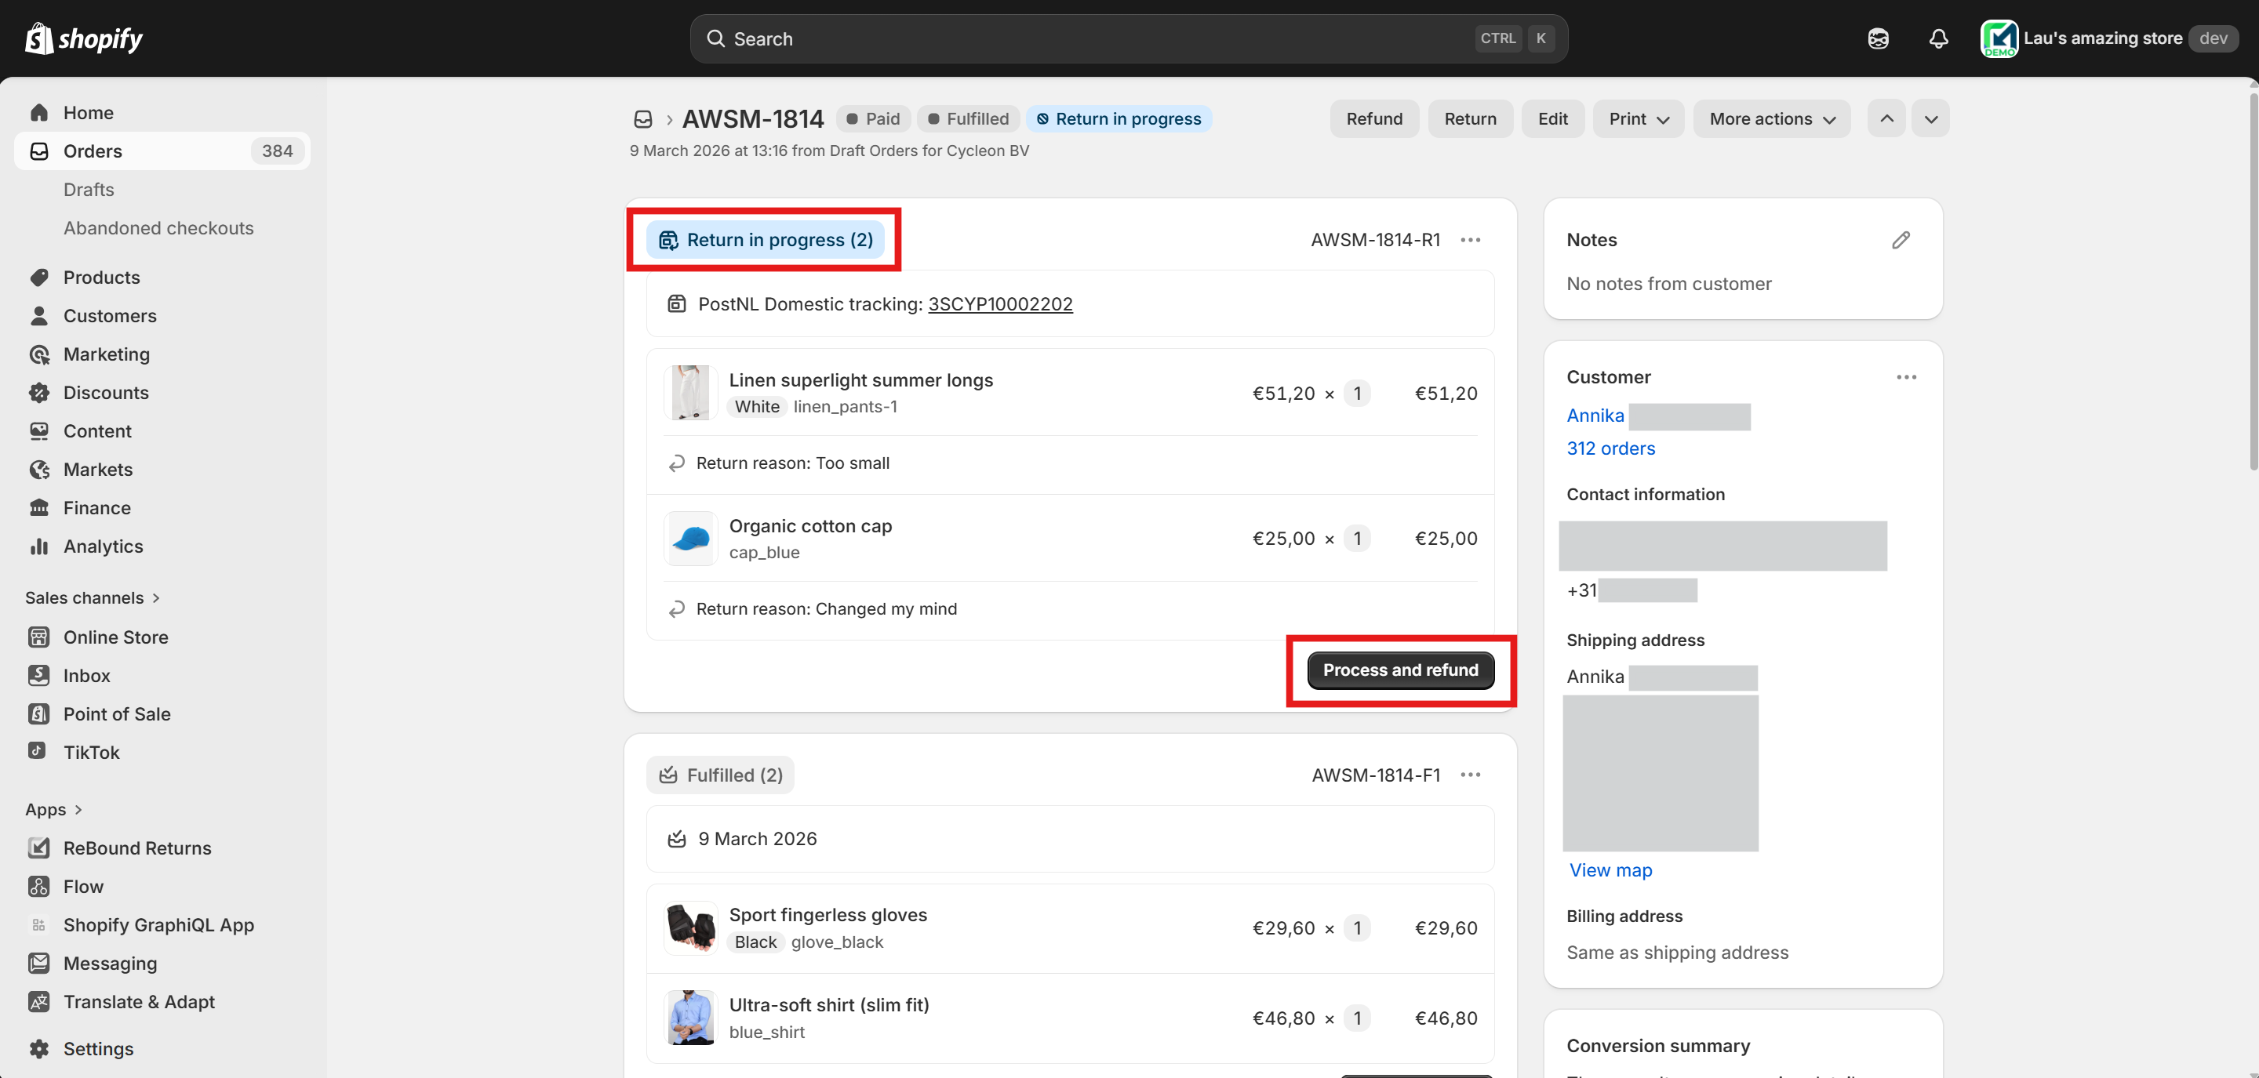The width and height of the screenshot is (2259, 1078).
Task: Click the orders breadcrumb icon beside AWSM-1814
Action: click(643, 119)
